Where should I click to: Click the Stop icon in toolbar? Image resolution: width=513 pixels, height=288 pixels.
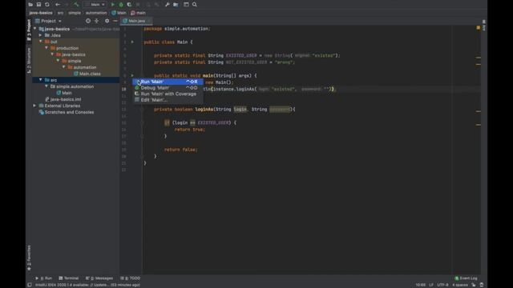coord(138,5)
